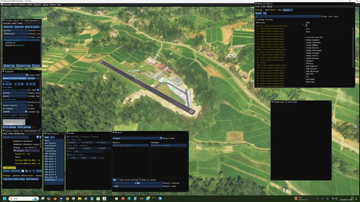
Task: Click Load this asset group button
Action: 14,179
